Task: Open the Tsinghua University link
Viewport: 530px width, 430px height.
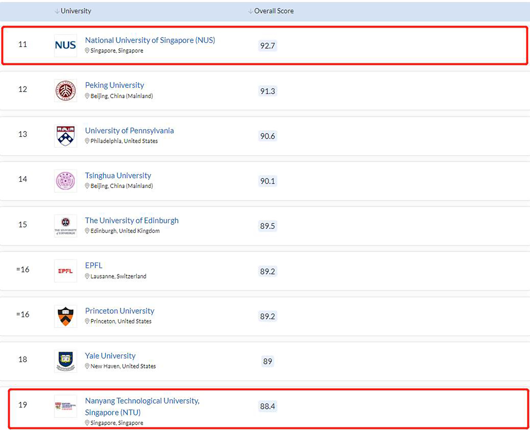Action: click(x=118, y=176)
